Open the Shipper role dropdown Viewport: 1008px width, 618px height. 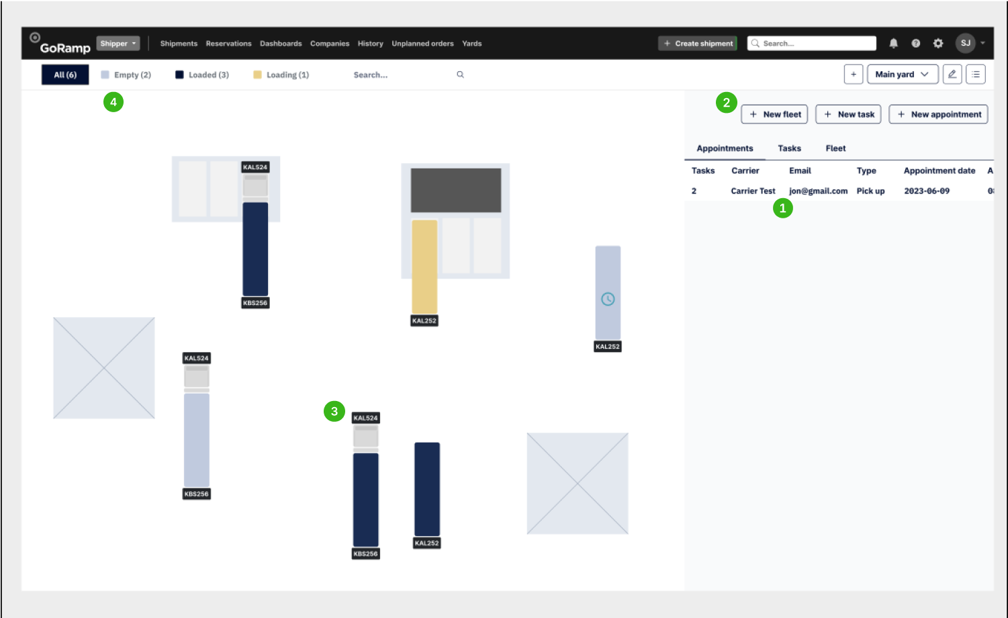[x=118, y=44]
